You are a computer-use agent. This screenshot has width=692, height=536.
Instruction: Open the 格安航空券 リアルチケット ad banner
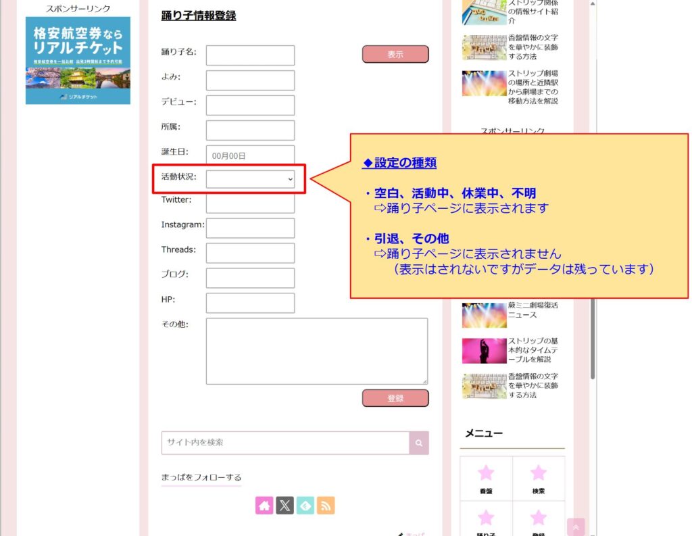tap(78, 60)
